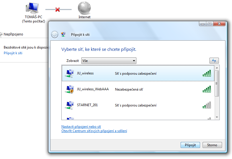Click the back arrow in Připojit k síti
Viewport: 232px width, 159px height.
tap(55, 35)
